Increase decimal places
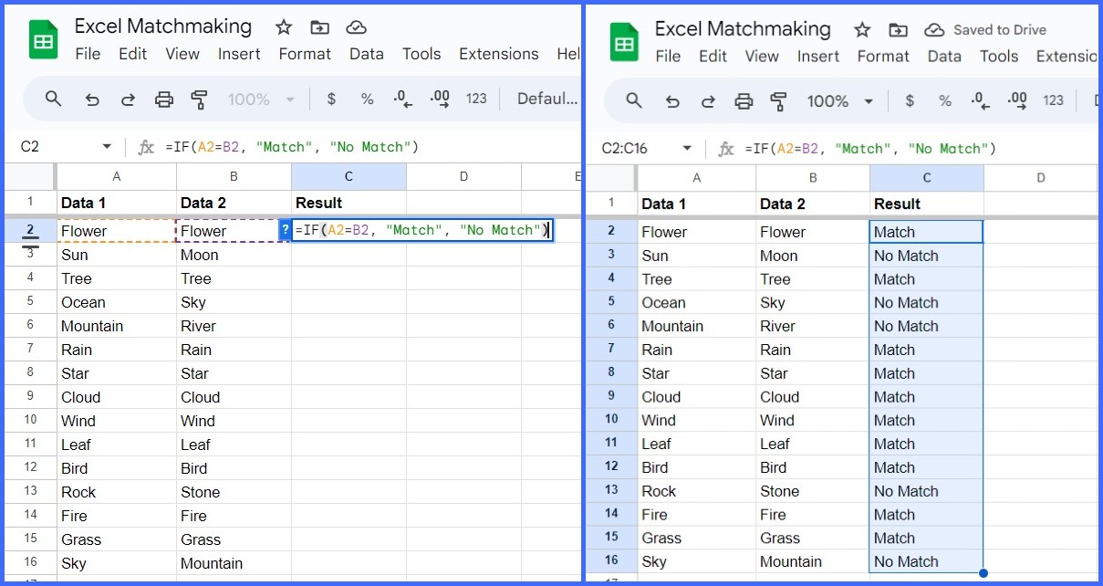The image size is (1103, 586). point(439,99)
